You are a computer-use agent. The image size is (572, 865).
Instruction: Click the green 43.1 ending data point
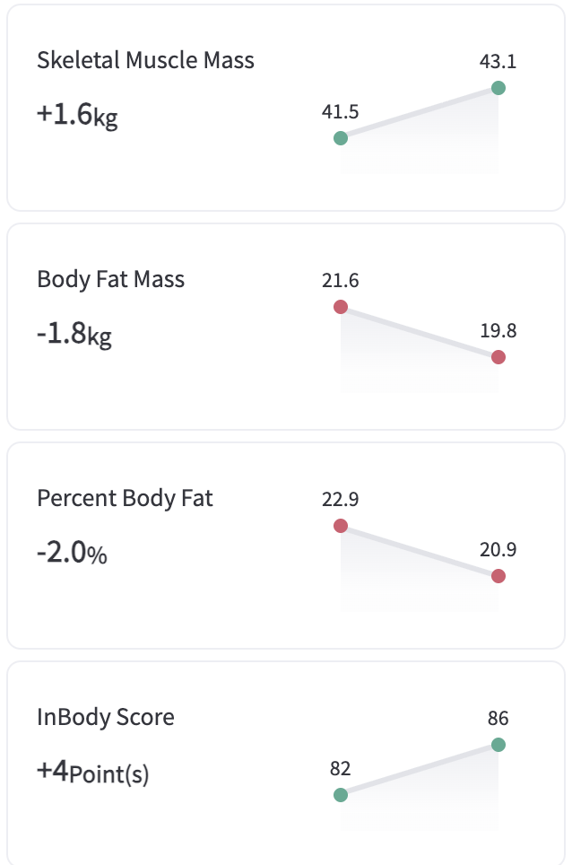coord(498,88)
